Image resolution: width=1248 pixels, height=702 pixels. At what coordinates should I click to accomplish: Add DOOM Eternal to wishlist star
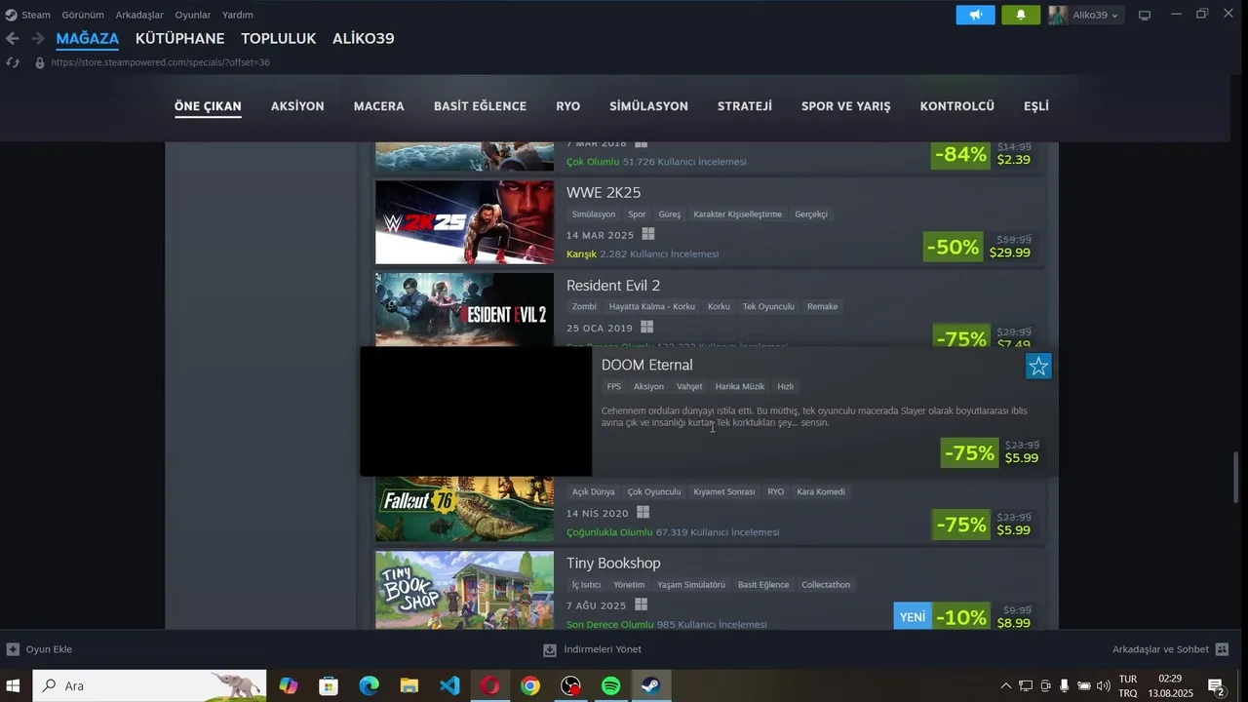tap(1038, 367)
